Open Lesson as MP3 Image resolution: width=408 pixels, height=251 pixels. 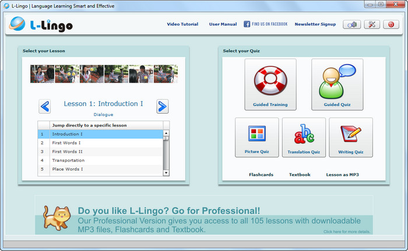click(x=343, y=175)
